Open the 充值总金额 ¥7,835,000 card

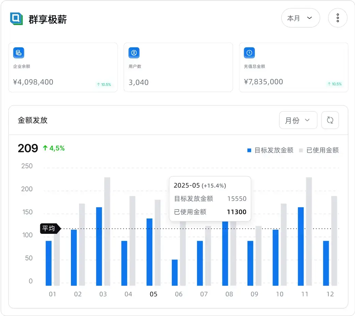point(293,67)
